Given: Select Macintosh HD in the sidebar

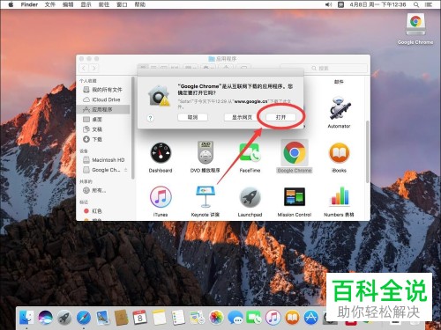Looking at the screenshot, I should 103,160.
